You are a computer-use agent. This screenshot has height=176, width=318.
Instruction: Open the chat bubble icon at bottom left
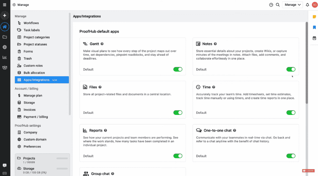pyautogui.click(x=5, y=165)
